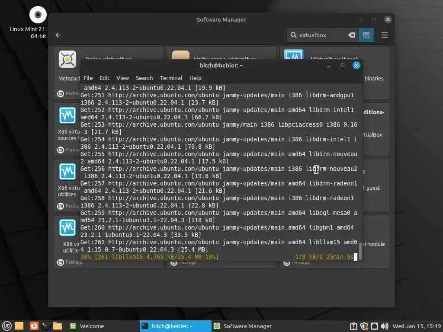Click the terminal vertical scrollbar handle
This screenshot has width=443, height=332.
[360, 251]
